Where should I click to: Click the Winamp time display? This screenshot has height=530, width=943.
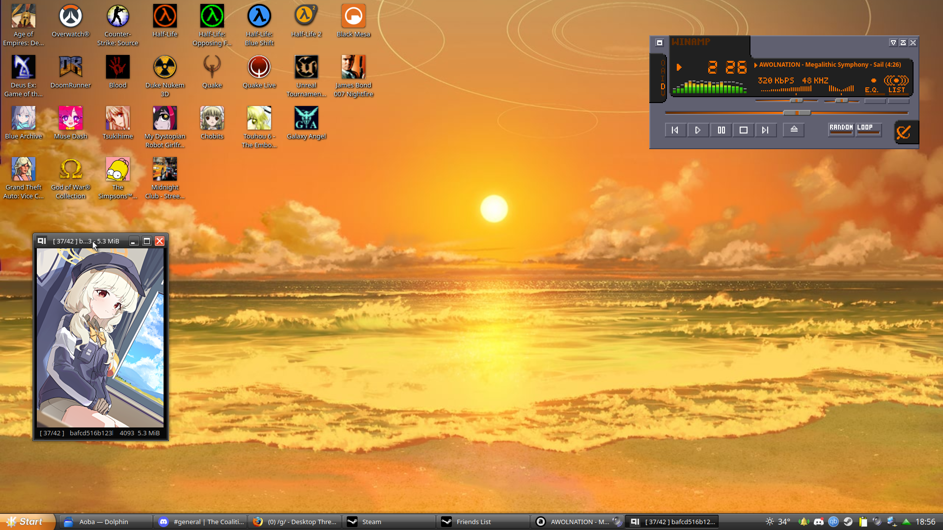(x=726, y=67)
